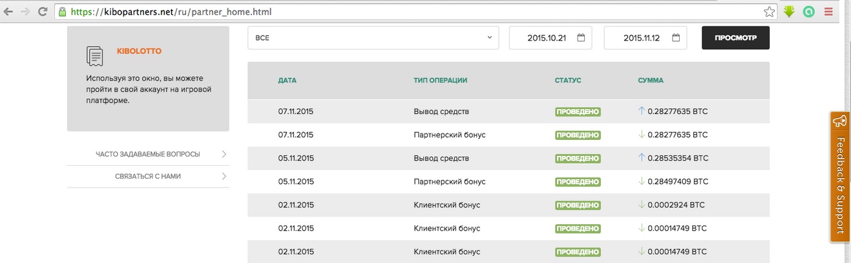Open the Feedback & Support side tab
The image size is (851, 263).
point(840,177)
